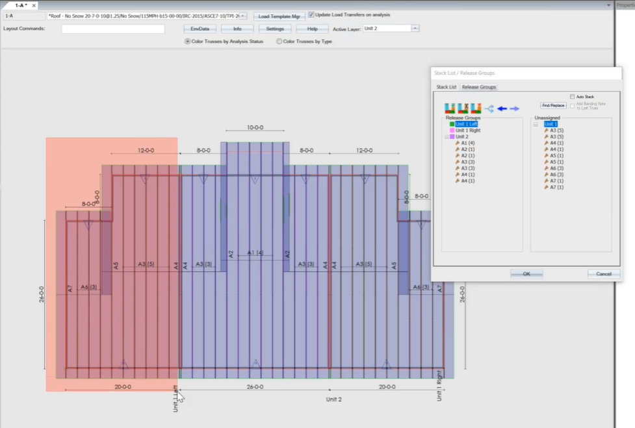
Task: Switch to the Release Groups tab
Action: tap(479, 87)
